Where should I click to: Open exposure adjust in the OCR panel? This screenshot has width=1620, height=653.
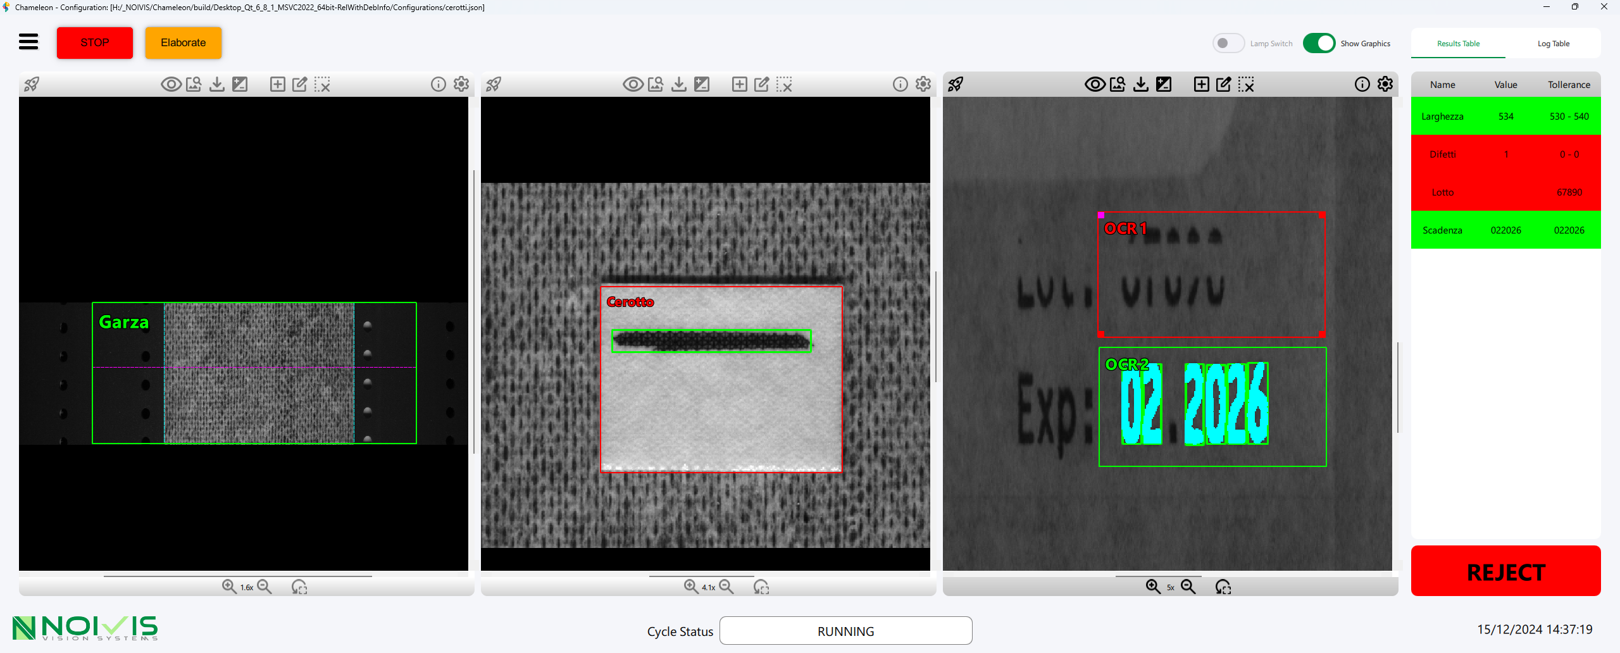1164,84
